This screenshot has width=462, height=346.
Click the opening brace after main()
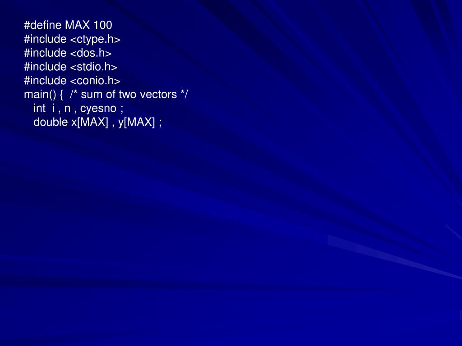click(x=61, y=95)
